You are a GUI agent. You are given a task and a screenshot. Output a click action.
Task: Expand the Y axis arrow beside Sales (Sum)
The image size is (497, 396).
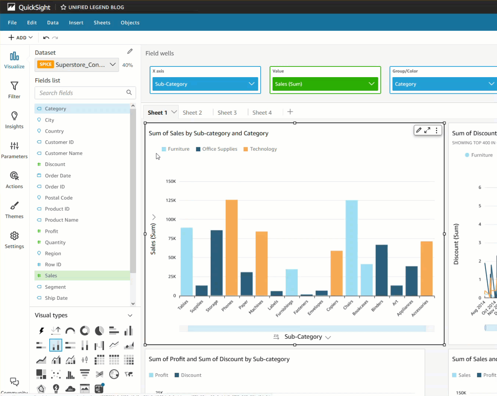coord(154,217)
